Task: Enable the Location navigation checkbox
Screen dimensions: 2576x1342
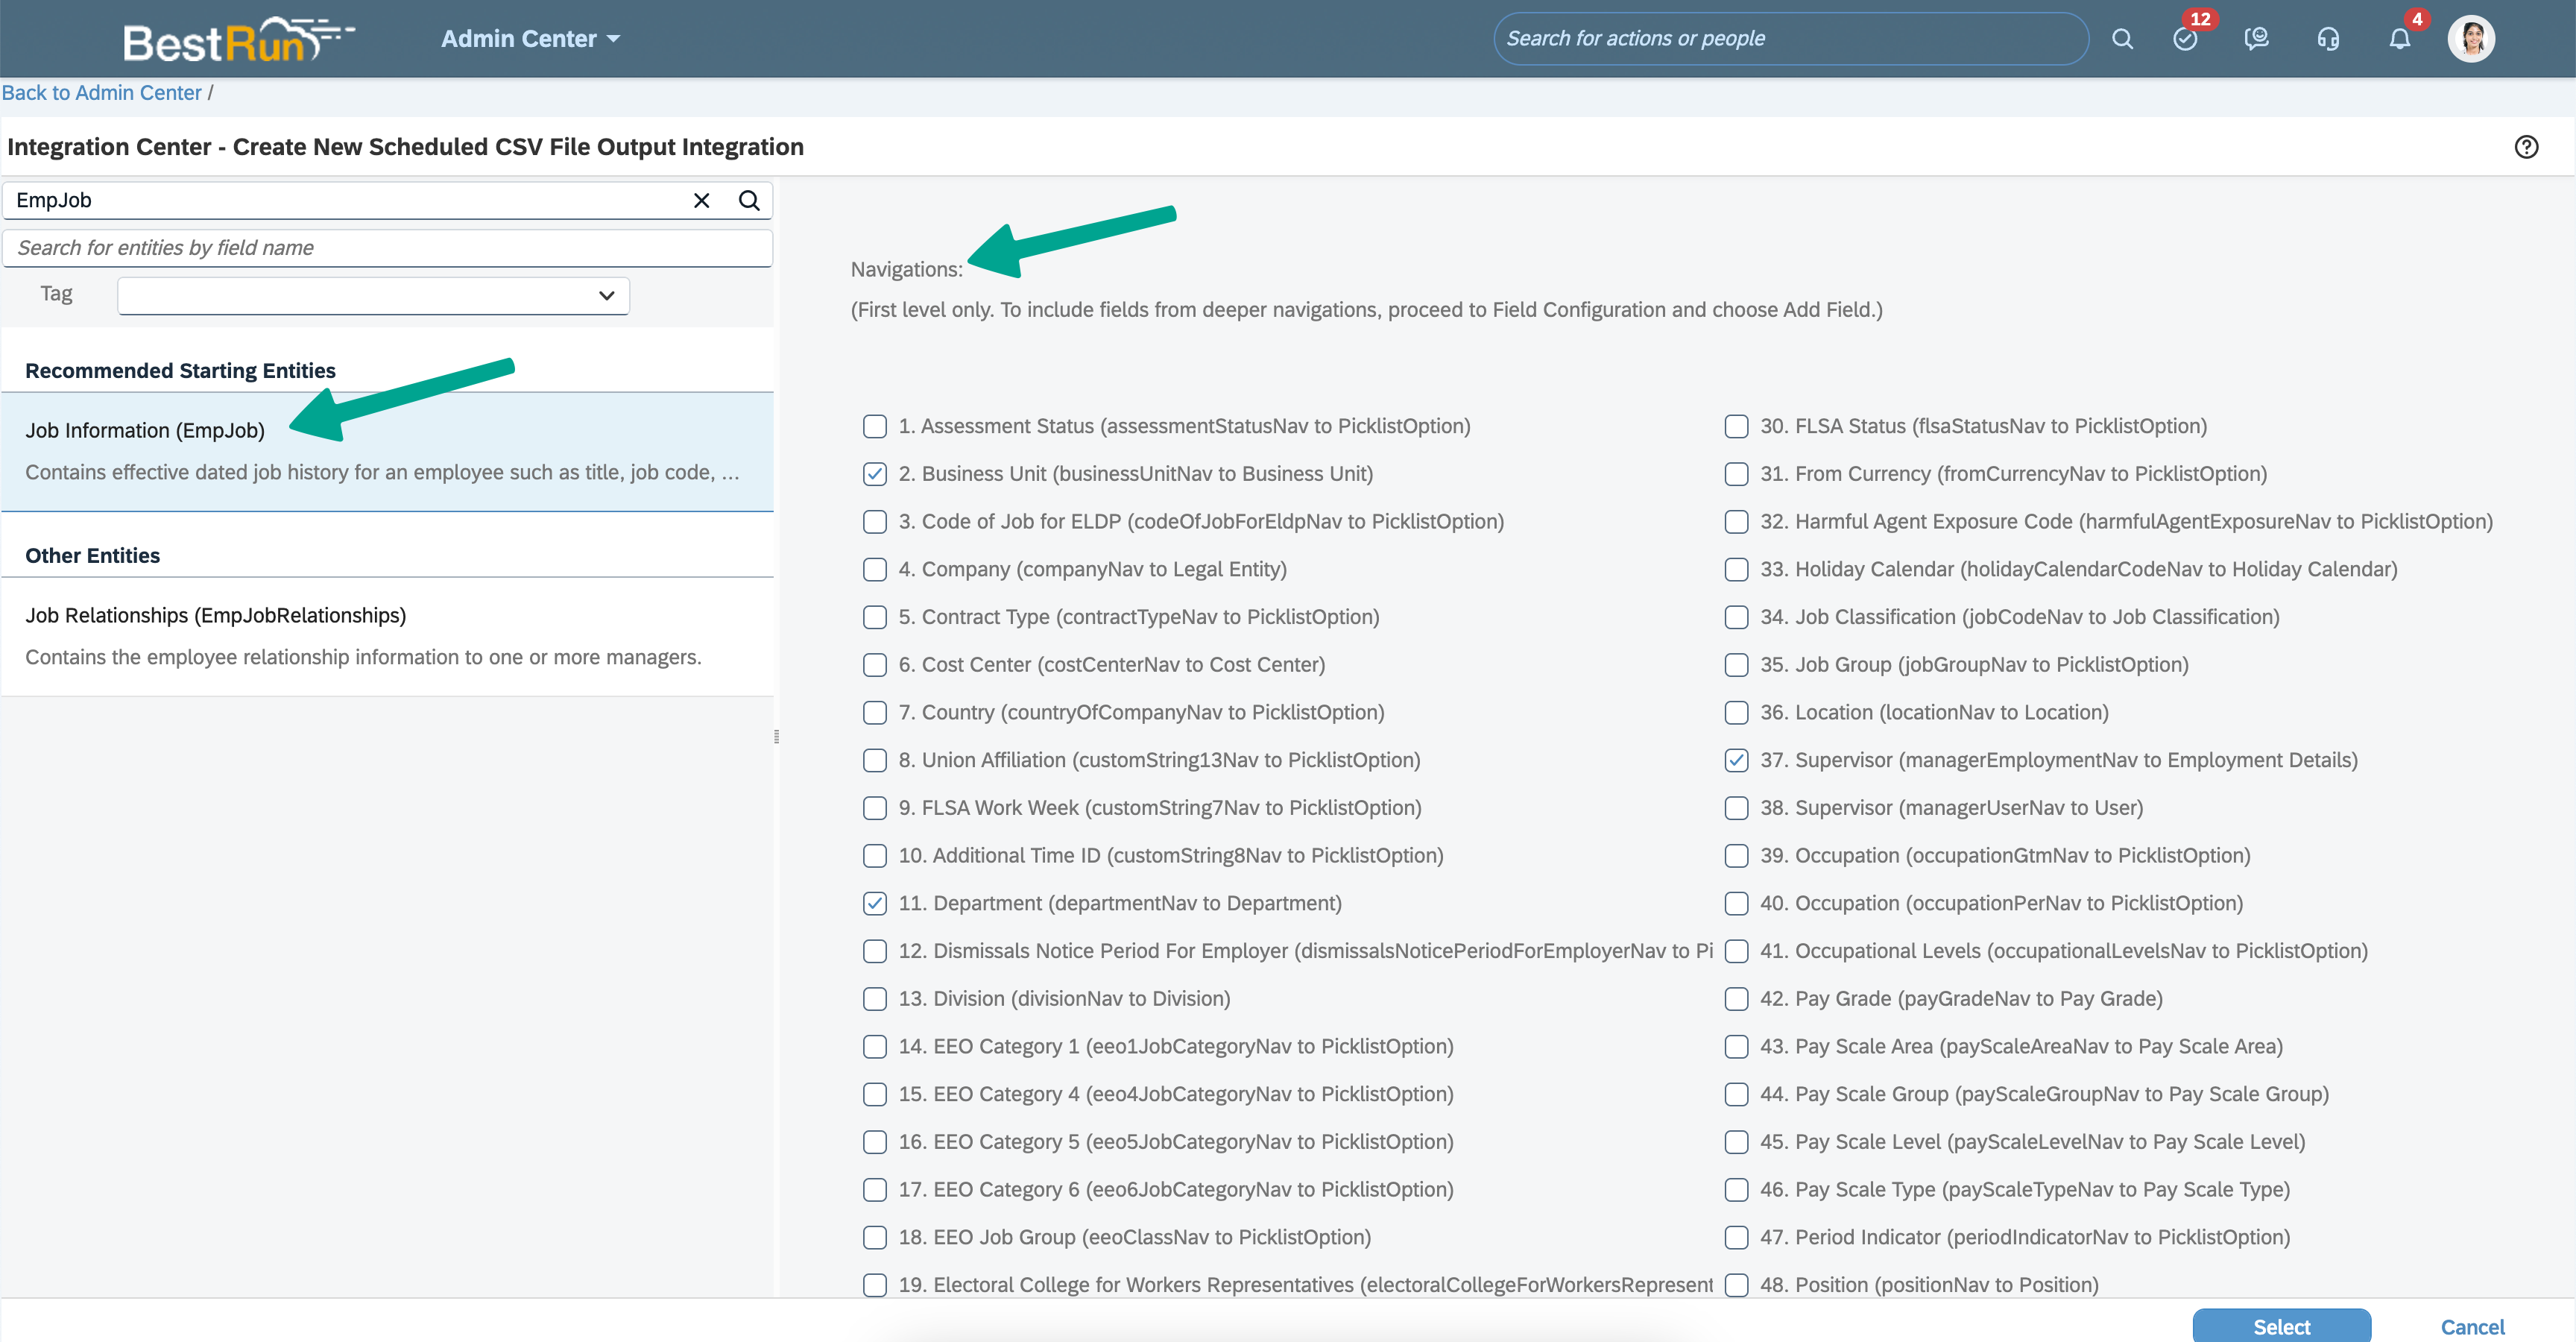Action: point(1736,713)
